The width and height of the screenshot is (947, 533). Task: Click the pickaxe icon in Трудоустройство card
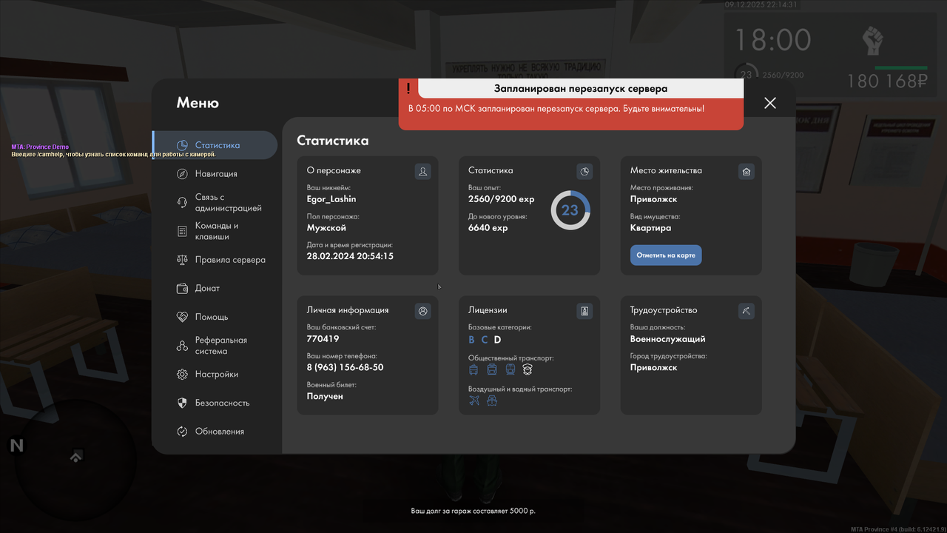(747, 312)
